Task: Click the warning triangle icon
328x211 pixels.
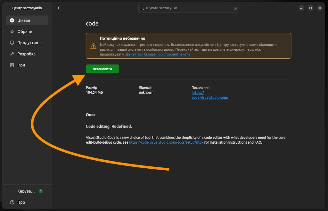Action: pyautogui.click(x=93, y=46)
